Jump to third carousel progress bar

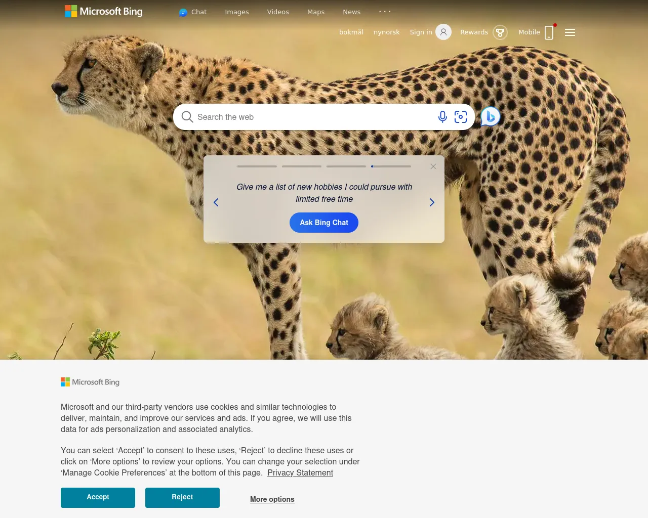346,166
